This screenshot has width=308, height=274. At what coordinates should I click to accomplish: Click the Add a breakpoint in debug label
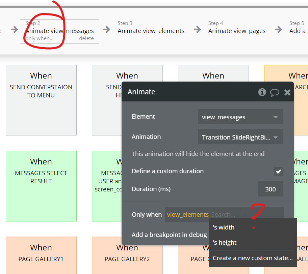(169, 235)
